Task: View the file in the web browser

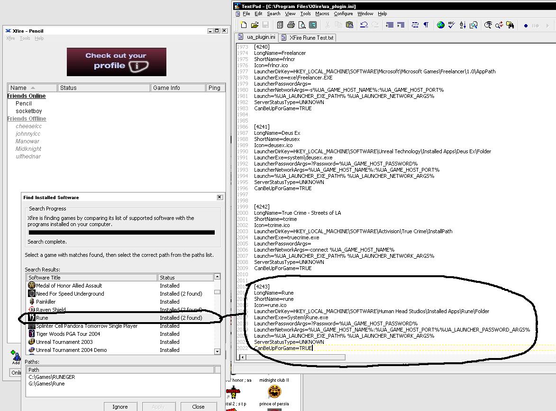Action: pyautogui.click(x=440, y=25)
